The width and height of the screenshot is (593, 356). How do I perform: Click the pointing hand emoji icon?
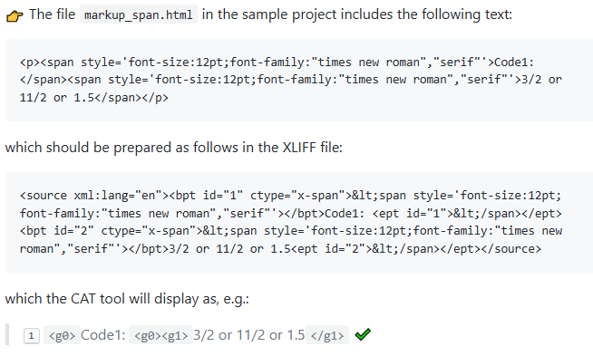point(15,16)
